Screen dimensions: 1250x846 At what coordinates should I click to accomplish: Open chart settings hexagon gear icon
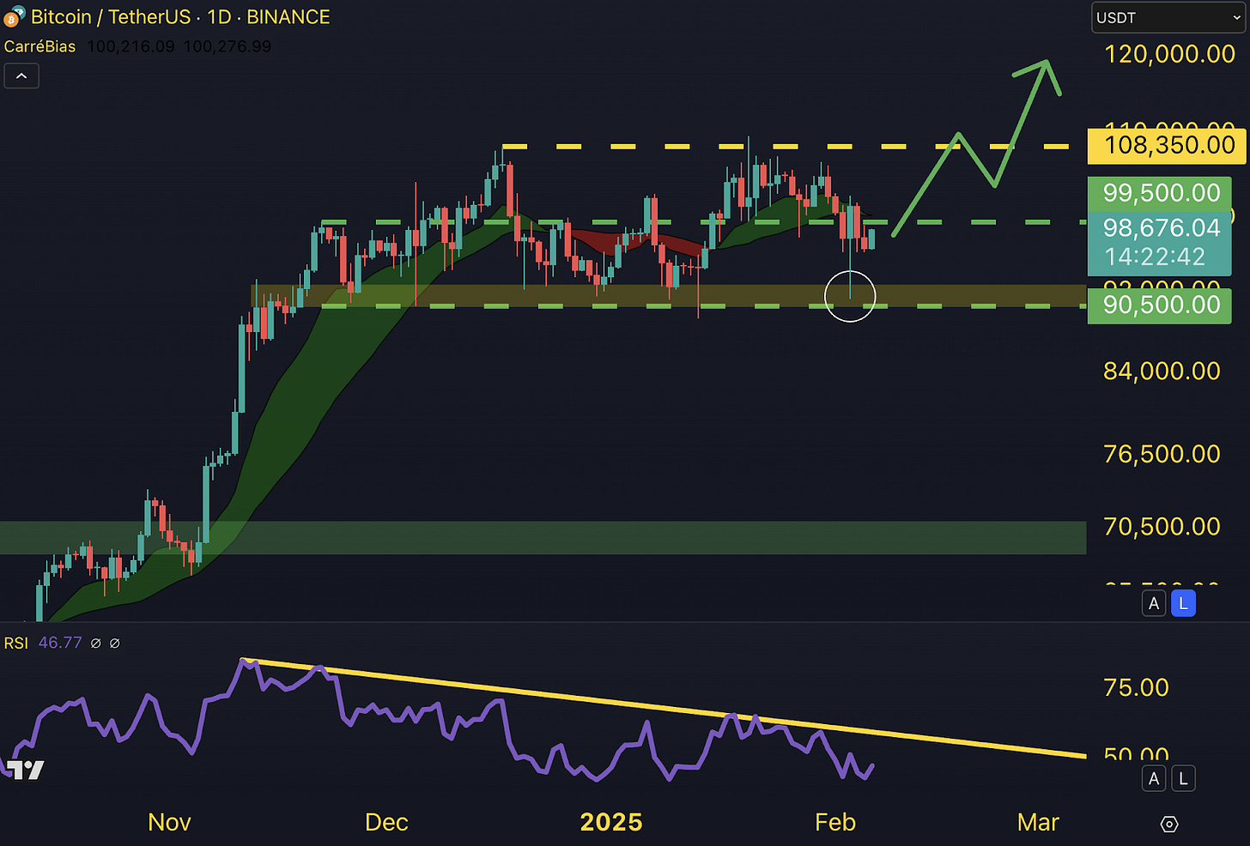[1168, 824]
